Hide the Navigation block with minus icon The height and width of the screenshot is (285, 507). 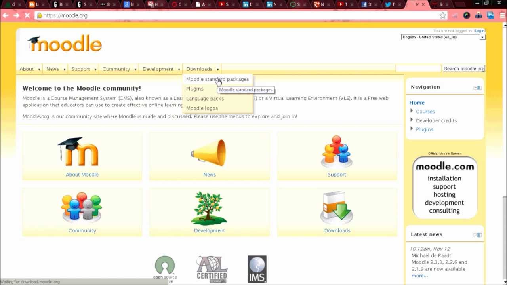pyautogui.click(x=476, y=87)
